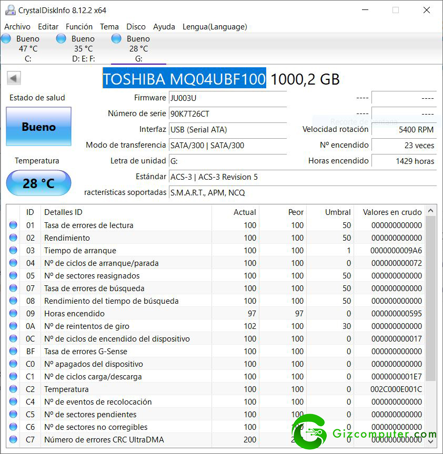Click the transfer mode SATA/300 field
Viewport: 443px width, 454px height.
[x=228, y=146]
